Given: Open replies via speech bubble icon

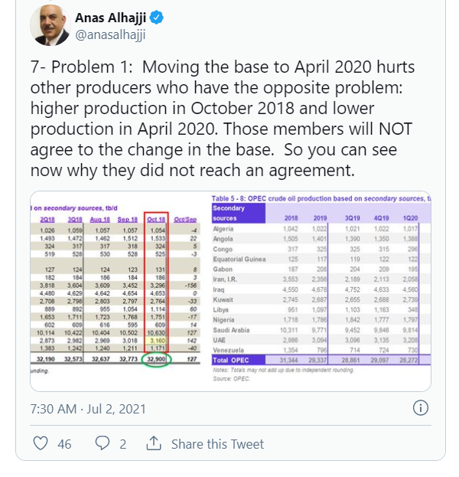Looking at the screenshot, I should 103,443.
